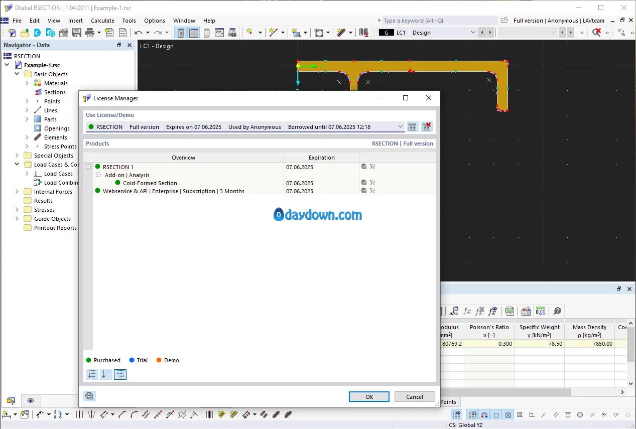Open the script console icon in toolbar
The width and height of the screenshot is (636, 429).
219,33
